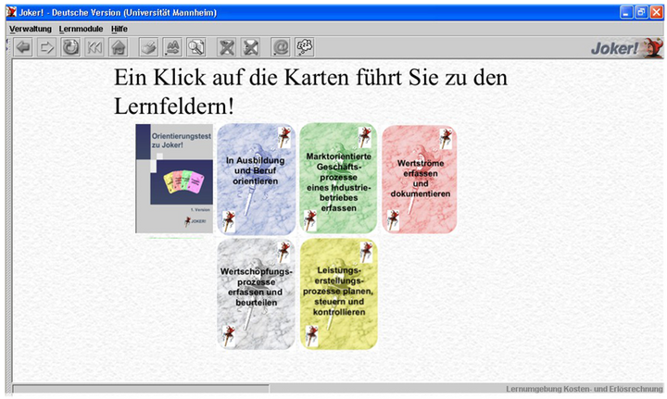Click the Joker! logo in the toolbar

click(627, 47)
